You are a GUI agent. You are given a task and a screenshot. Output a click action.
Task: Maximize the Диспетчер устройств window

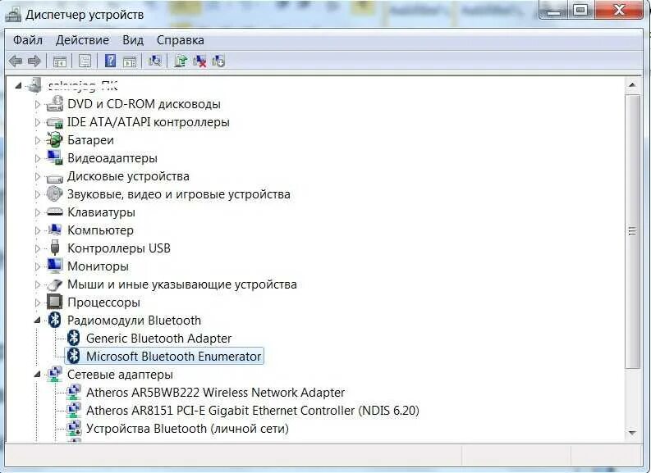coord(580,10)
